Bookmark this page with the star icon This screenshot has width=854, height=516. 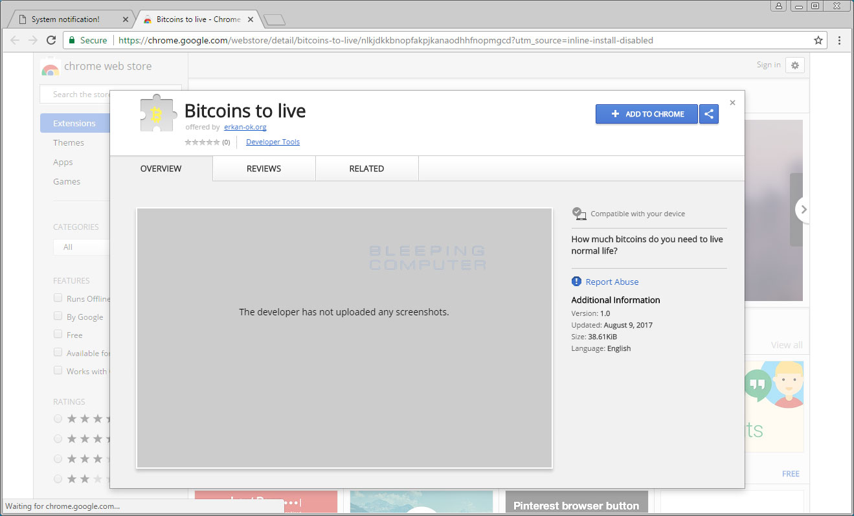click(818, 40)
